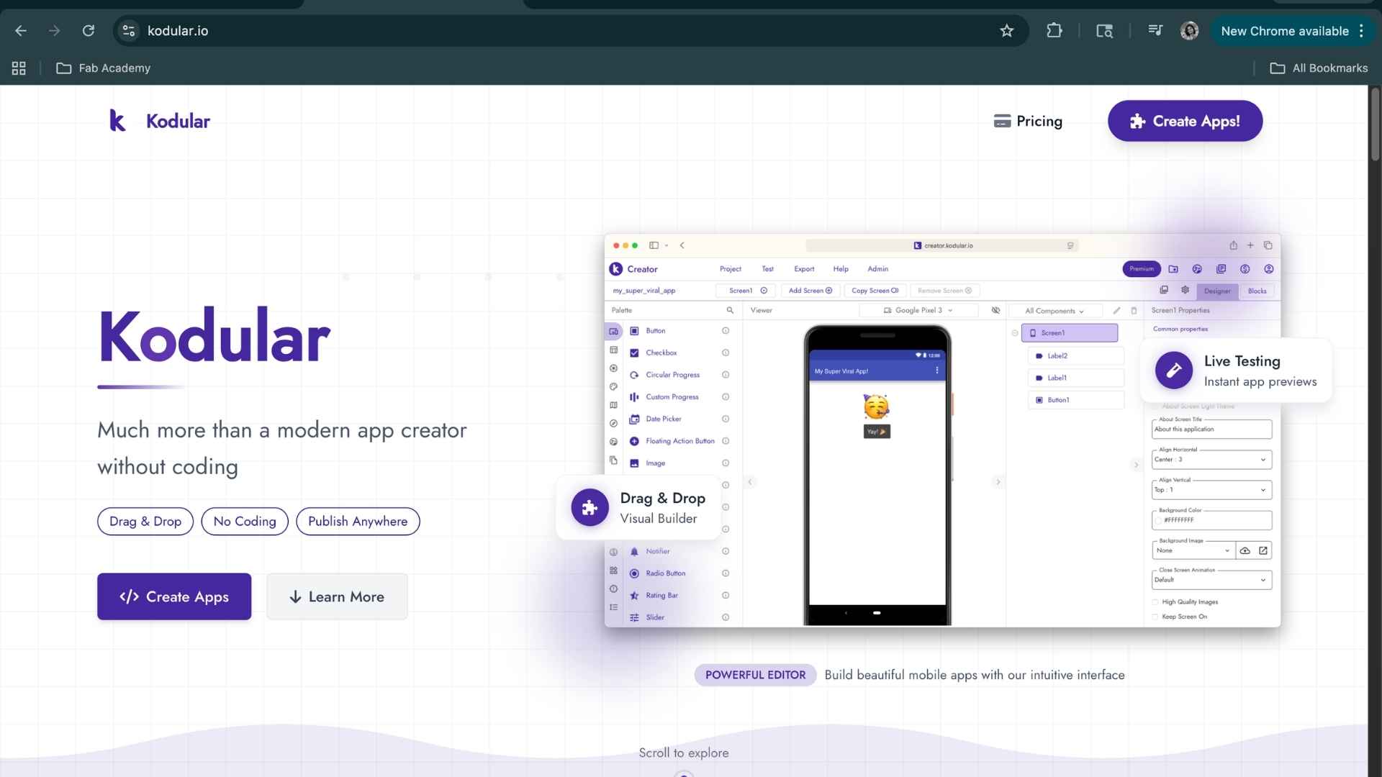Reload the kodular.io page
1382x777 pixels.
click(89, 31)
